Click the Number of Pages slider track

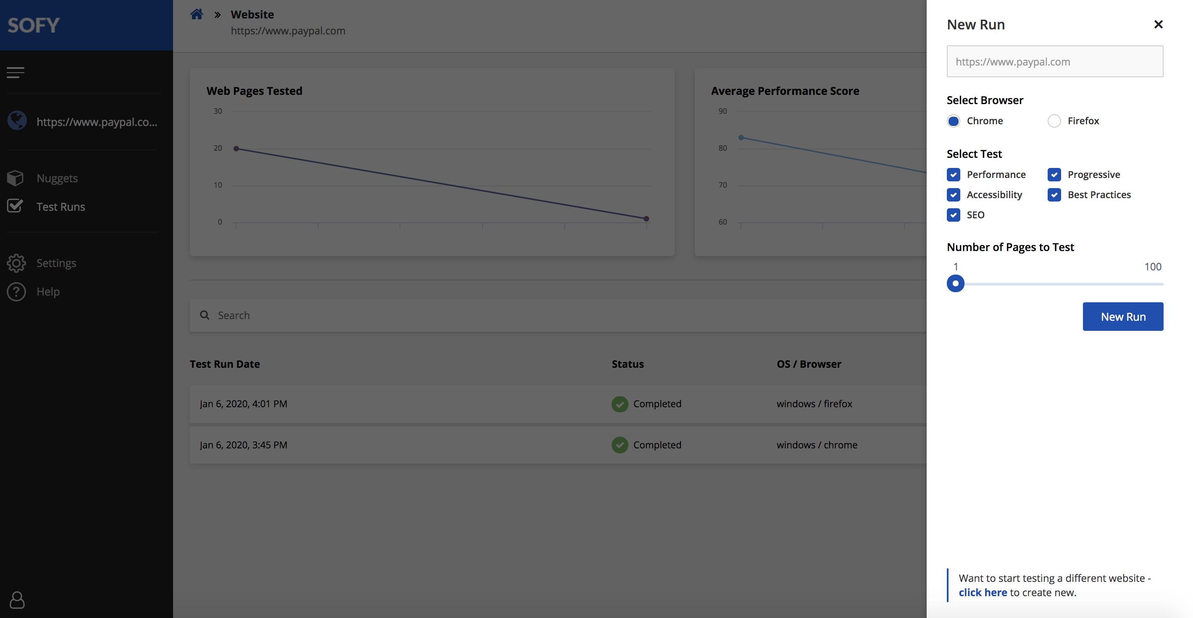tap(1055, 284)
